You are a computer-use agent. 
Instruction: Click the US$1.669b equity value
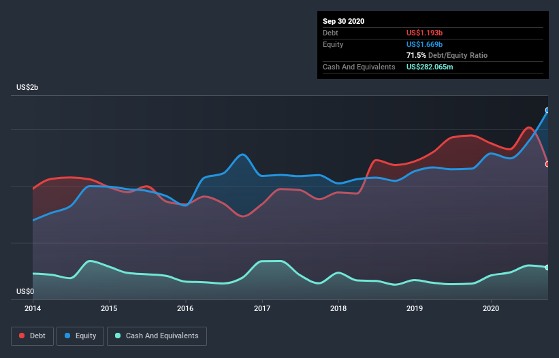[x=424, y=44]
